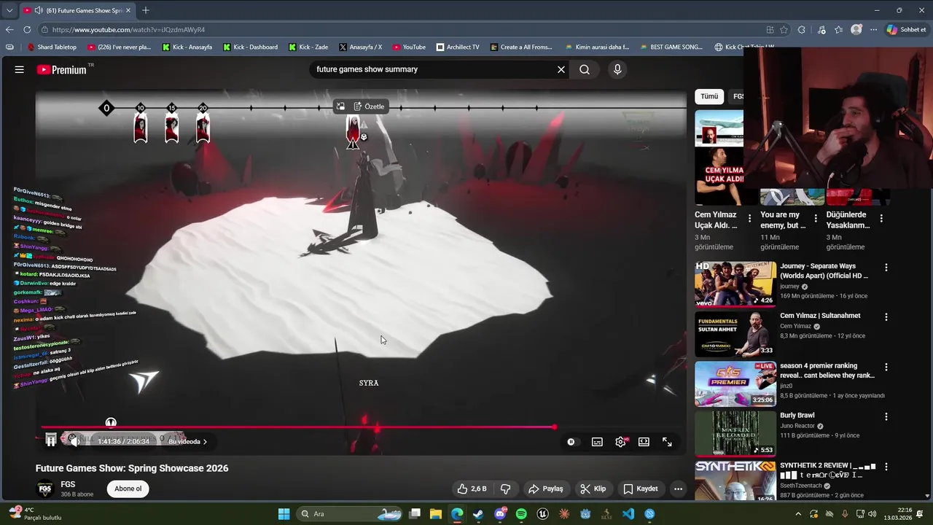Share the video via Paylaş
The width and height of the screenshot is (933, 525).
click(545, 489)
